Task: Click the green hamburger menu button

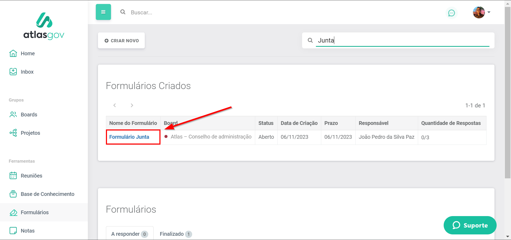Action: pyautogui.click(x=103, y=12)
